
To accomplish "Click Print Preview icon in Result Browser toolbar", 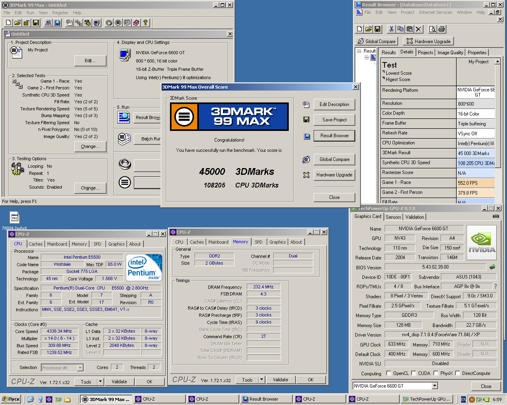I will pos(432,29).
